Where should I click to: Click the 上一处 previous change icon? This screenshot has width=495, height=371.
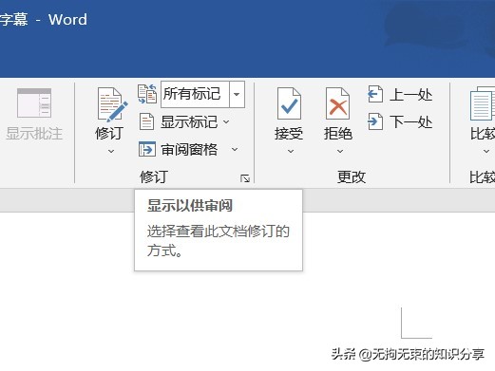pyautogui.click(x=375, y=94)
